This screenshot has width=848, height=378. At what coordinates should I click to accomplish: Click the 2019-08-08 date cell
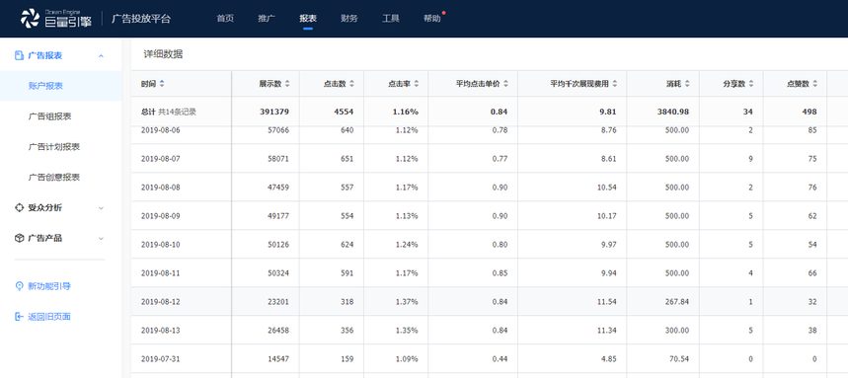[x=161, y=188]
